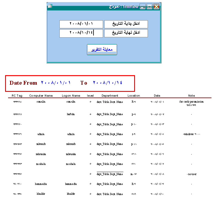The width and height of the screenshot is (213, 201).
Task: Click the Location column header
Action: [x=134, y=96]
